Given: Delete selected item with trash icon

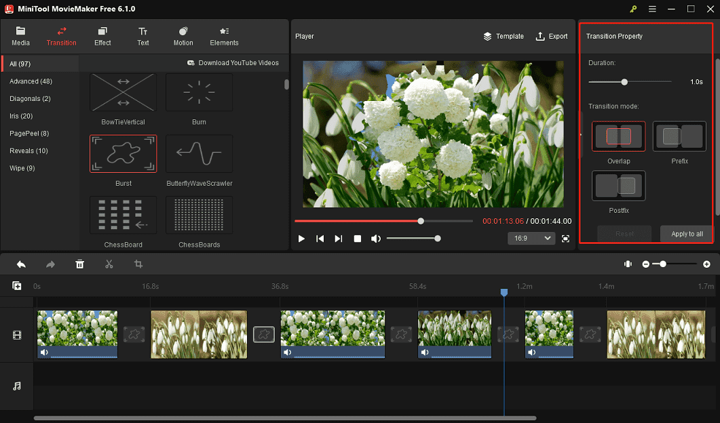Looking at the screenshot, I should tap(80, 264).
